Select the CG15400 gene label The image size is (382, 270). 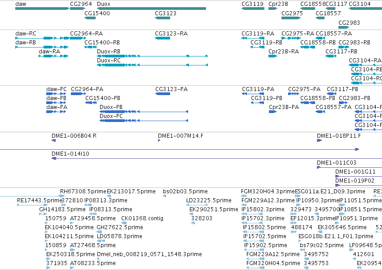97,13
